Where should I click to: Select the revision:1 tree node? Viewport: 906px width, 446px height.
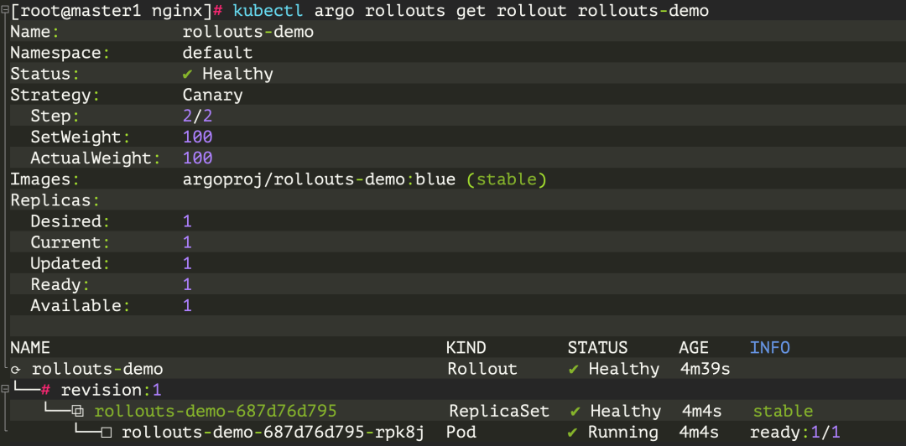(x=111, y=390)
